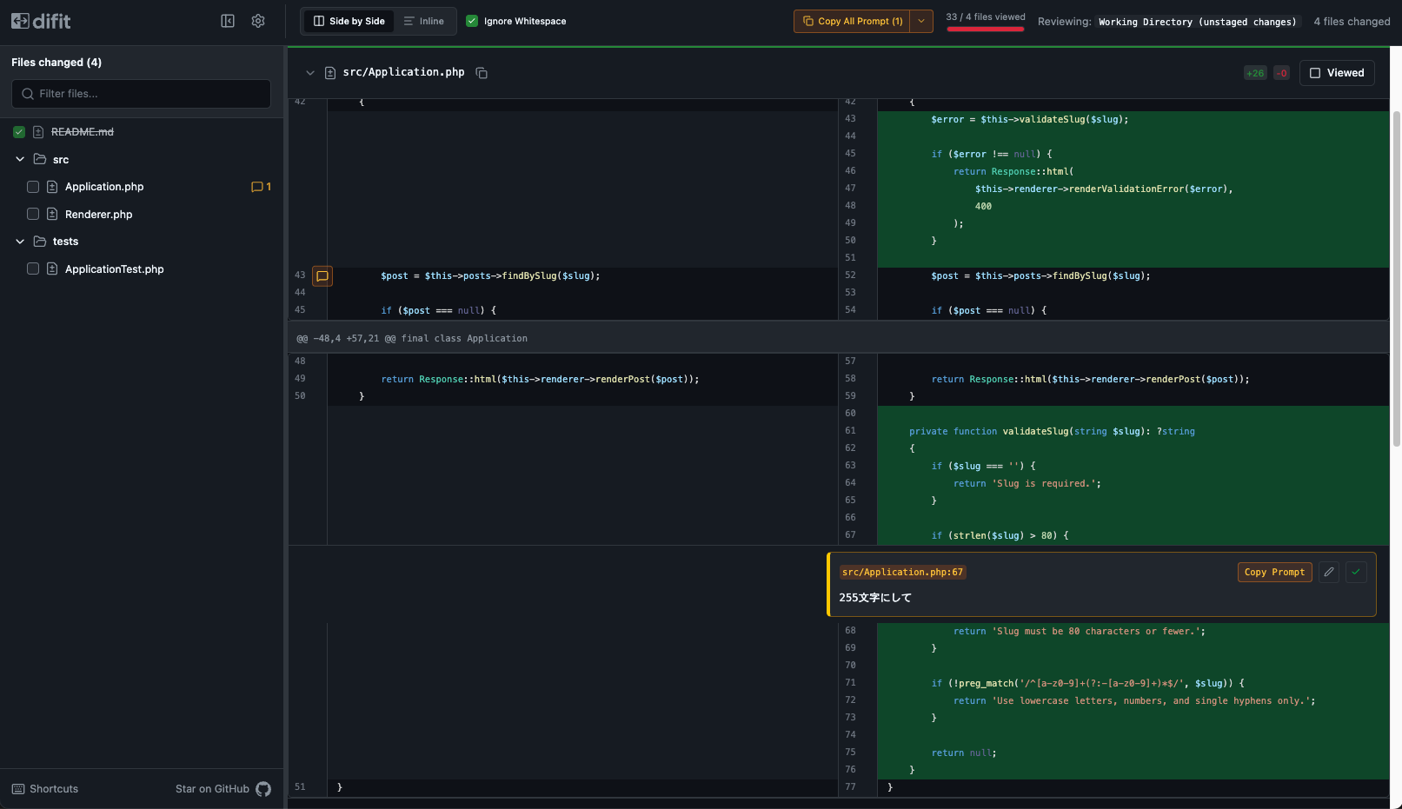Mark Renderer.php as viewed in sidebar

click(33, 214)
